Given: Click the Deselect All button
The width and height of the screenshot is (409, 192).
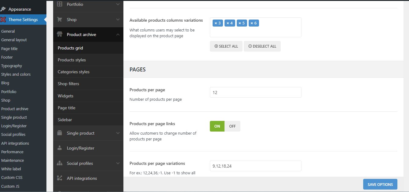Looking at the screenshot, I should pyautogui.click(x=262, y=46).
